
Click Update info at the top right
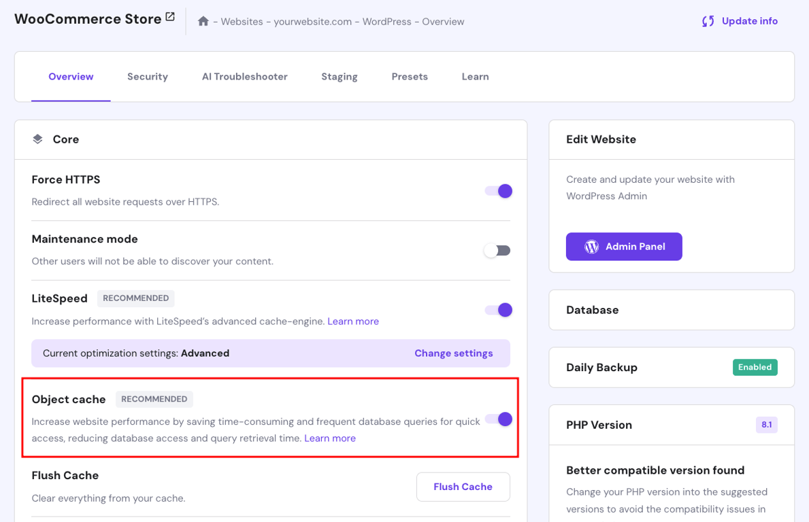pyautogui.click(x=749, y=21)
